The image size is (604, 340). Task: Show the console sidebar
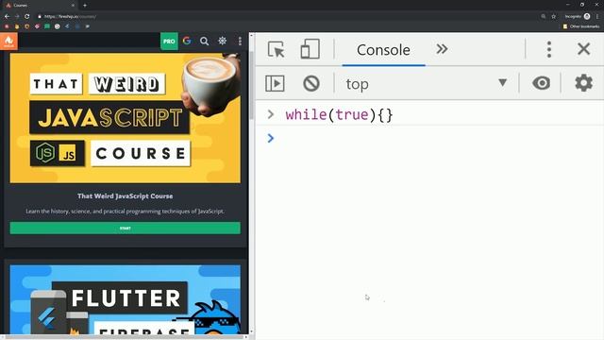tap(275, 83)
